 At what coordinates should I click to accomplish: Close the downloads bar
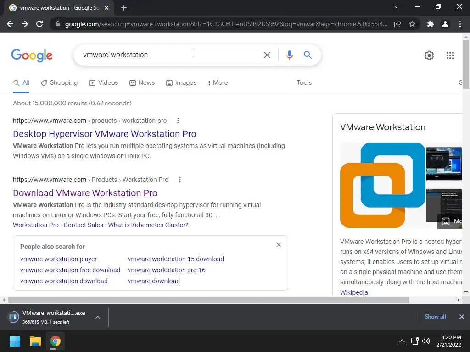click(x=462, y=317)
